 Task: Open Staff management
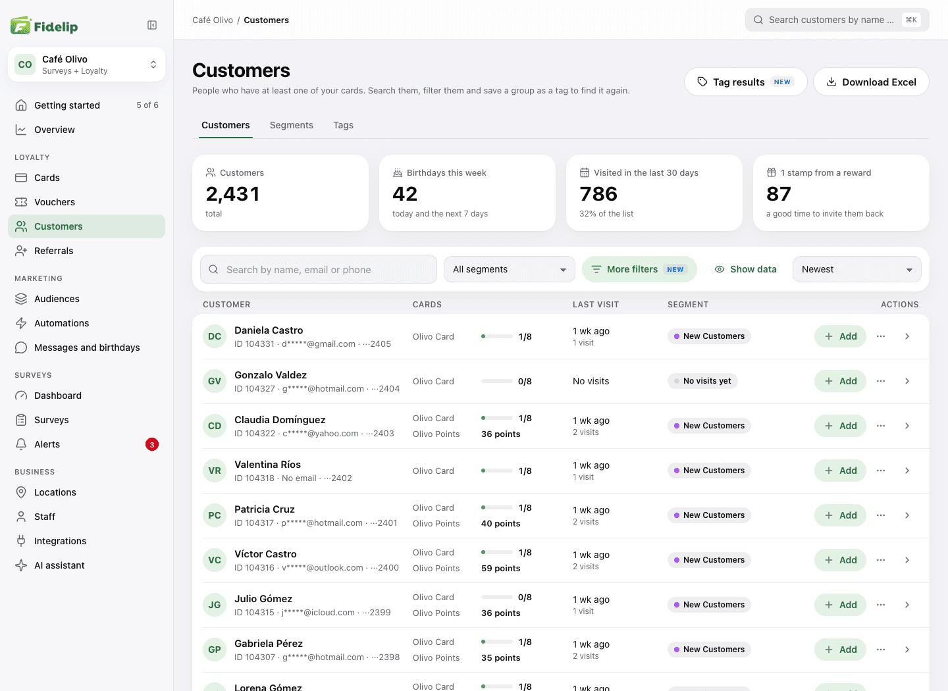[x=86, y=517]
